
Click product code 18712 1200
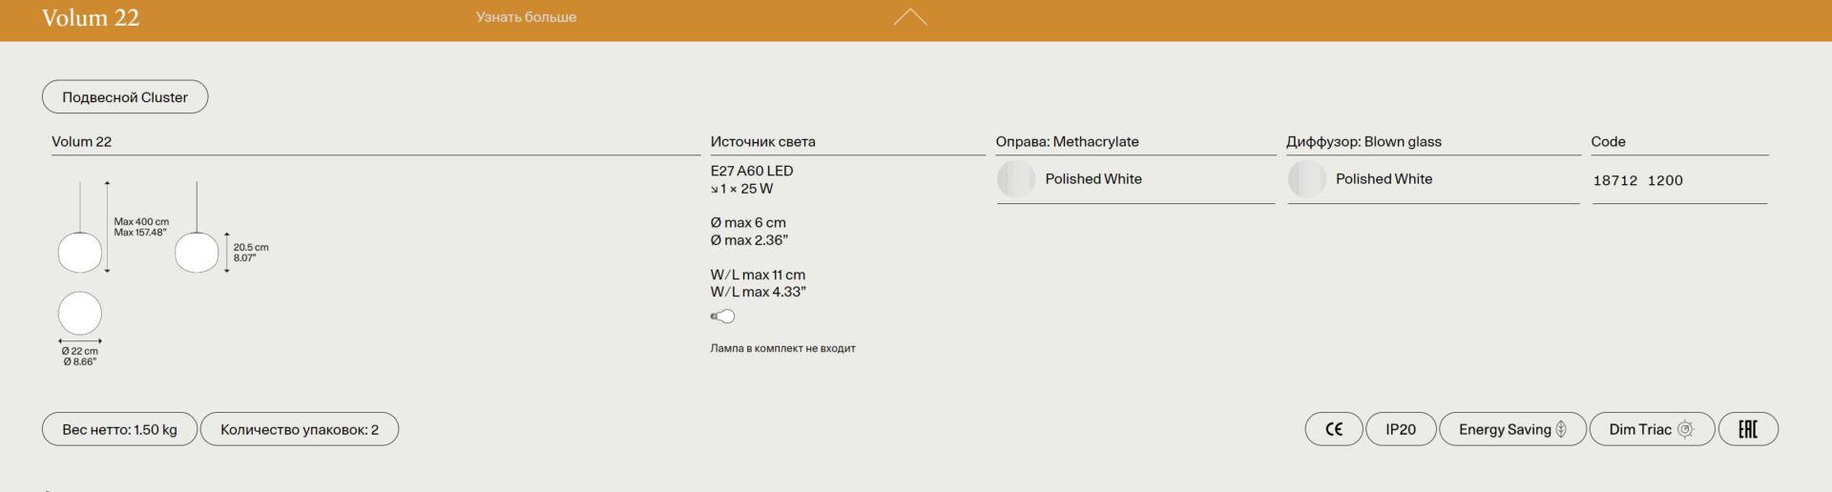tap(1637, 180)
